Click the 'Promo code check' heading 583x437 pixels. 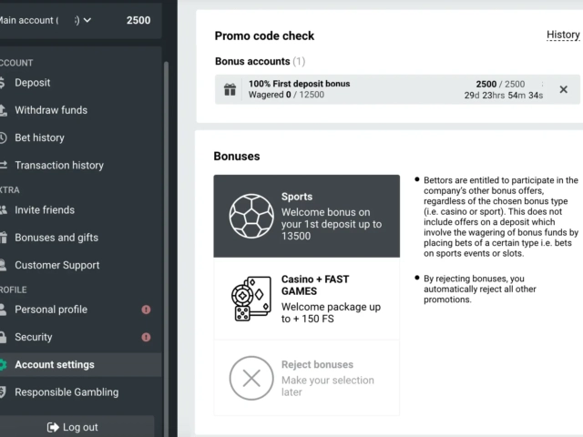point(264,36)
